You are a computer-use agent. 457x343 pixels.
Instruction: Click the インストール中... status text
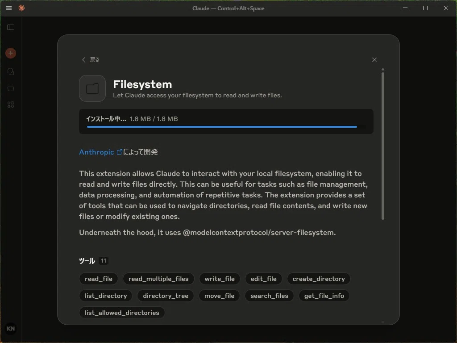point(106,119)
